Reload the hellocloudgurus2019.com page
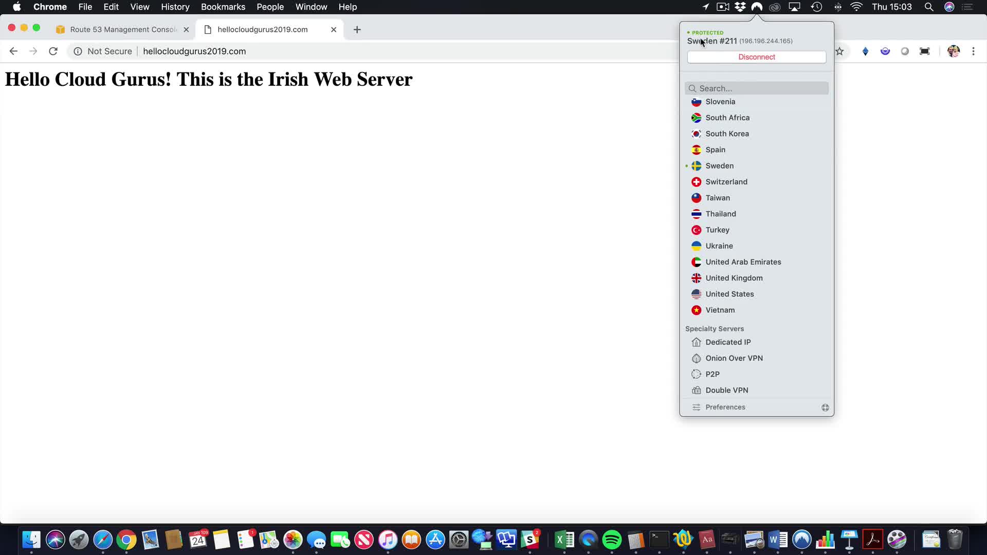Viewport: 987px width, 555px height. 53,51
